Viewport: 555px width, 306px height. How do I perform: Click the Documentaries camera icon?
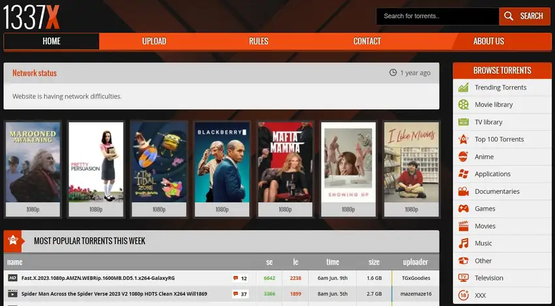pyautogui.click(x=464, y=191)
